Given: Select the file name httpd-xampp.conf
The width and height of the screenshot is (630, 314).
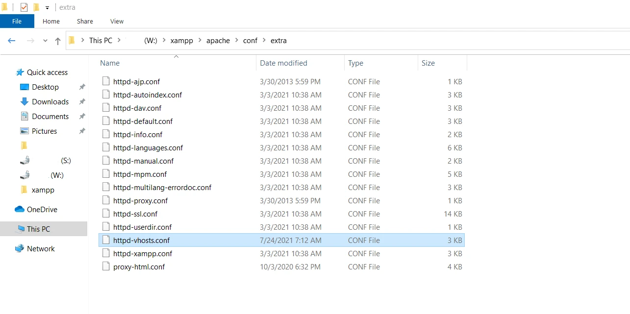Looking at the screenshot, I should [x=143, y=253].
